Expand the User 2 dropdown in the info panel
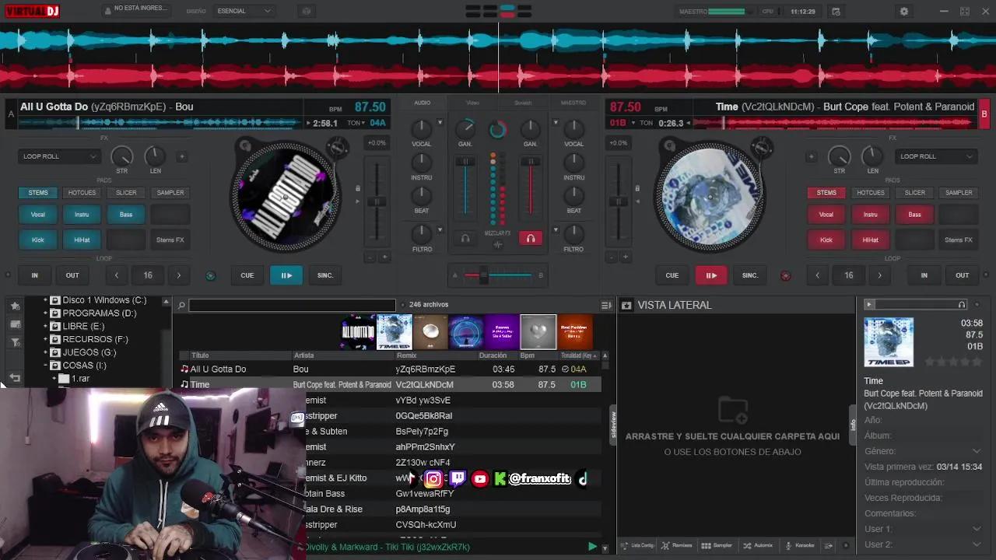The width and height of the screenshot is (996, 560). 977,544
